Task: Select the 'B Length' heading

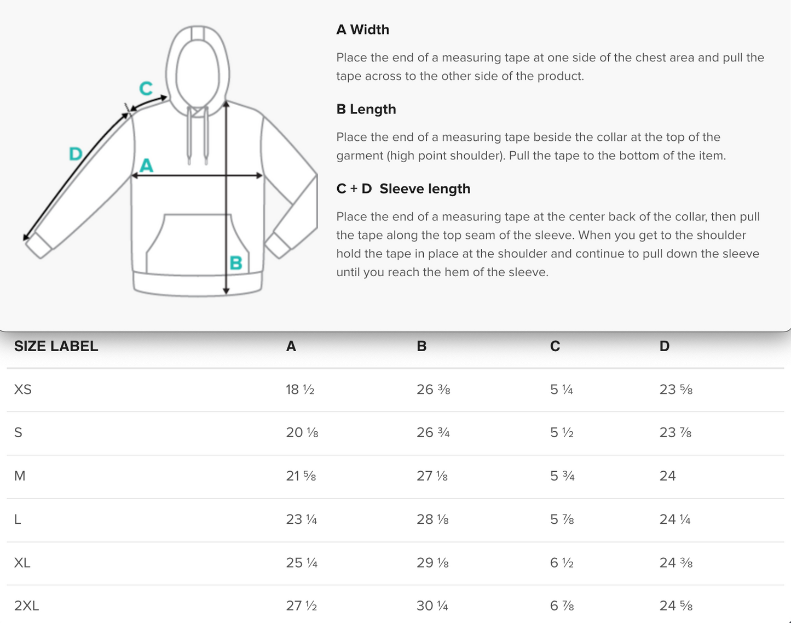Action: pyautogui.click(x=366, y=109)
